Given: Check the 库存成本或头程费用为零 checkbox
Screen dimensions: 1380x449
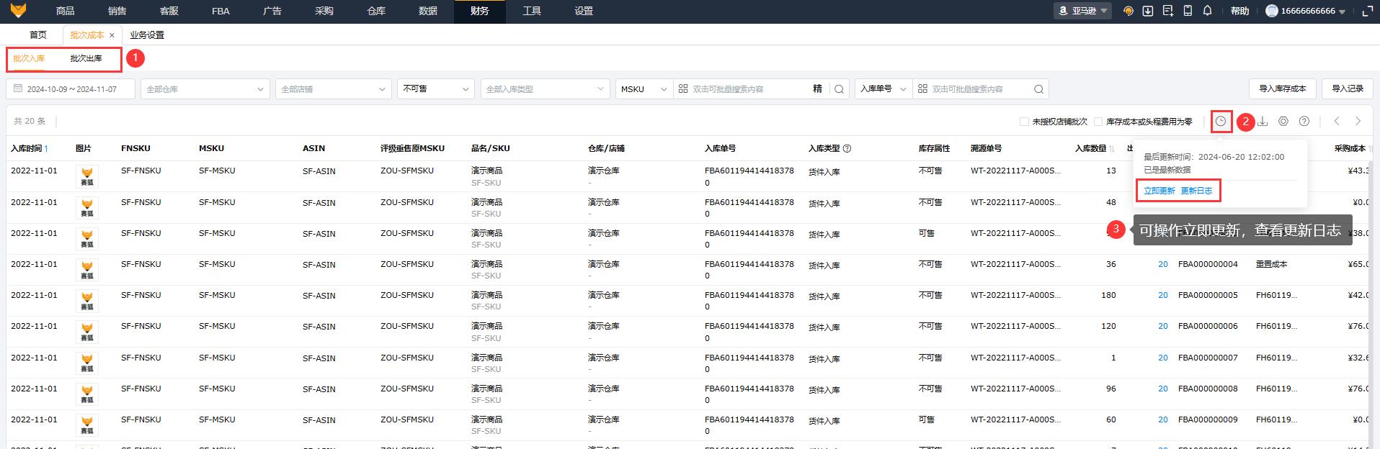Looking at the screenshot, I should (1098, 122).
